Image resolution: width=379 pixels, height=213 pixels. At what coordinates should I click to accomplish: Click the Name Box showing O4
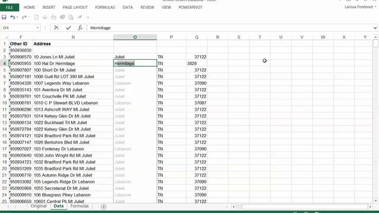coord(19,28)
